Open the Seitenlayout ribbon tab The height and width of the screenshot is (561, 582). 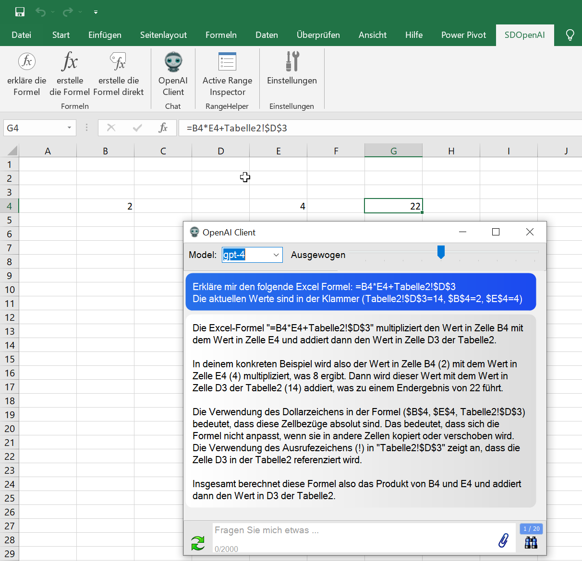tap(163, 35)
